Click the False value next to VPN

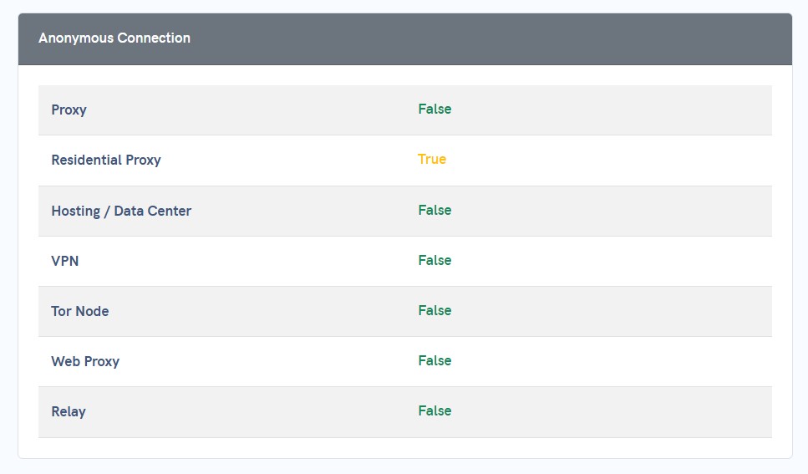pos(434,260)
